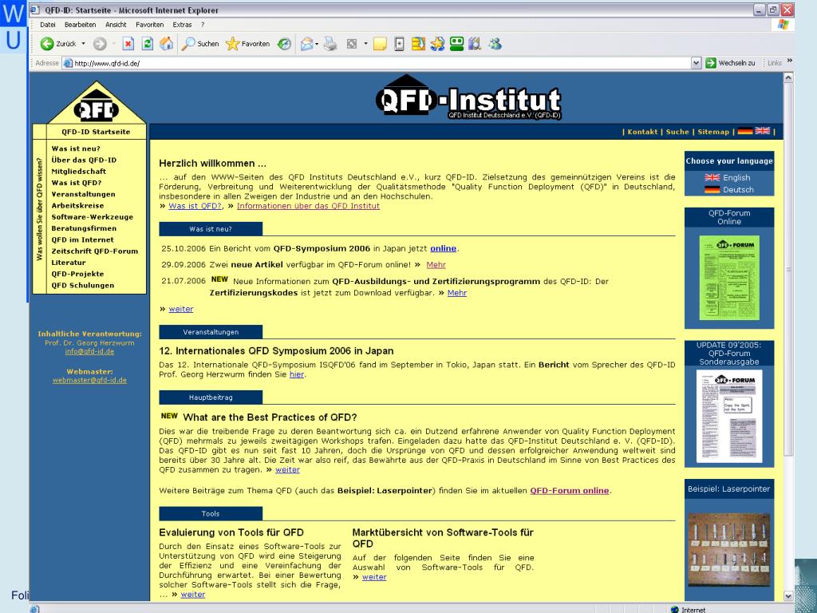Viewport: 817px width, 613px height.
Task: Open Beratungsfirmen in the sidebar
Action: [84, 228]
